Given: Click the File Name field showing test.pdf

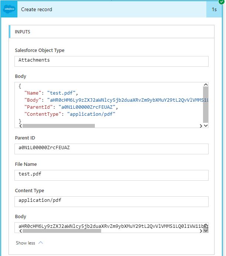Looking at the screenshot, I should [112, 175].
